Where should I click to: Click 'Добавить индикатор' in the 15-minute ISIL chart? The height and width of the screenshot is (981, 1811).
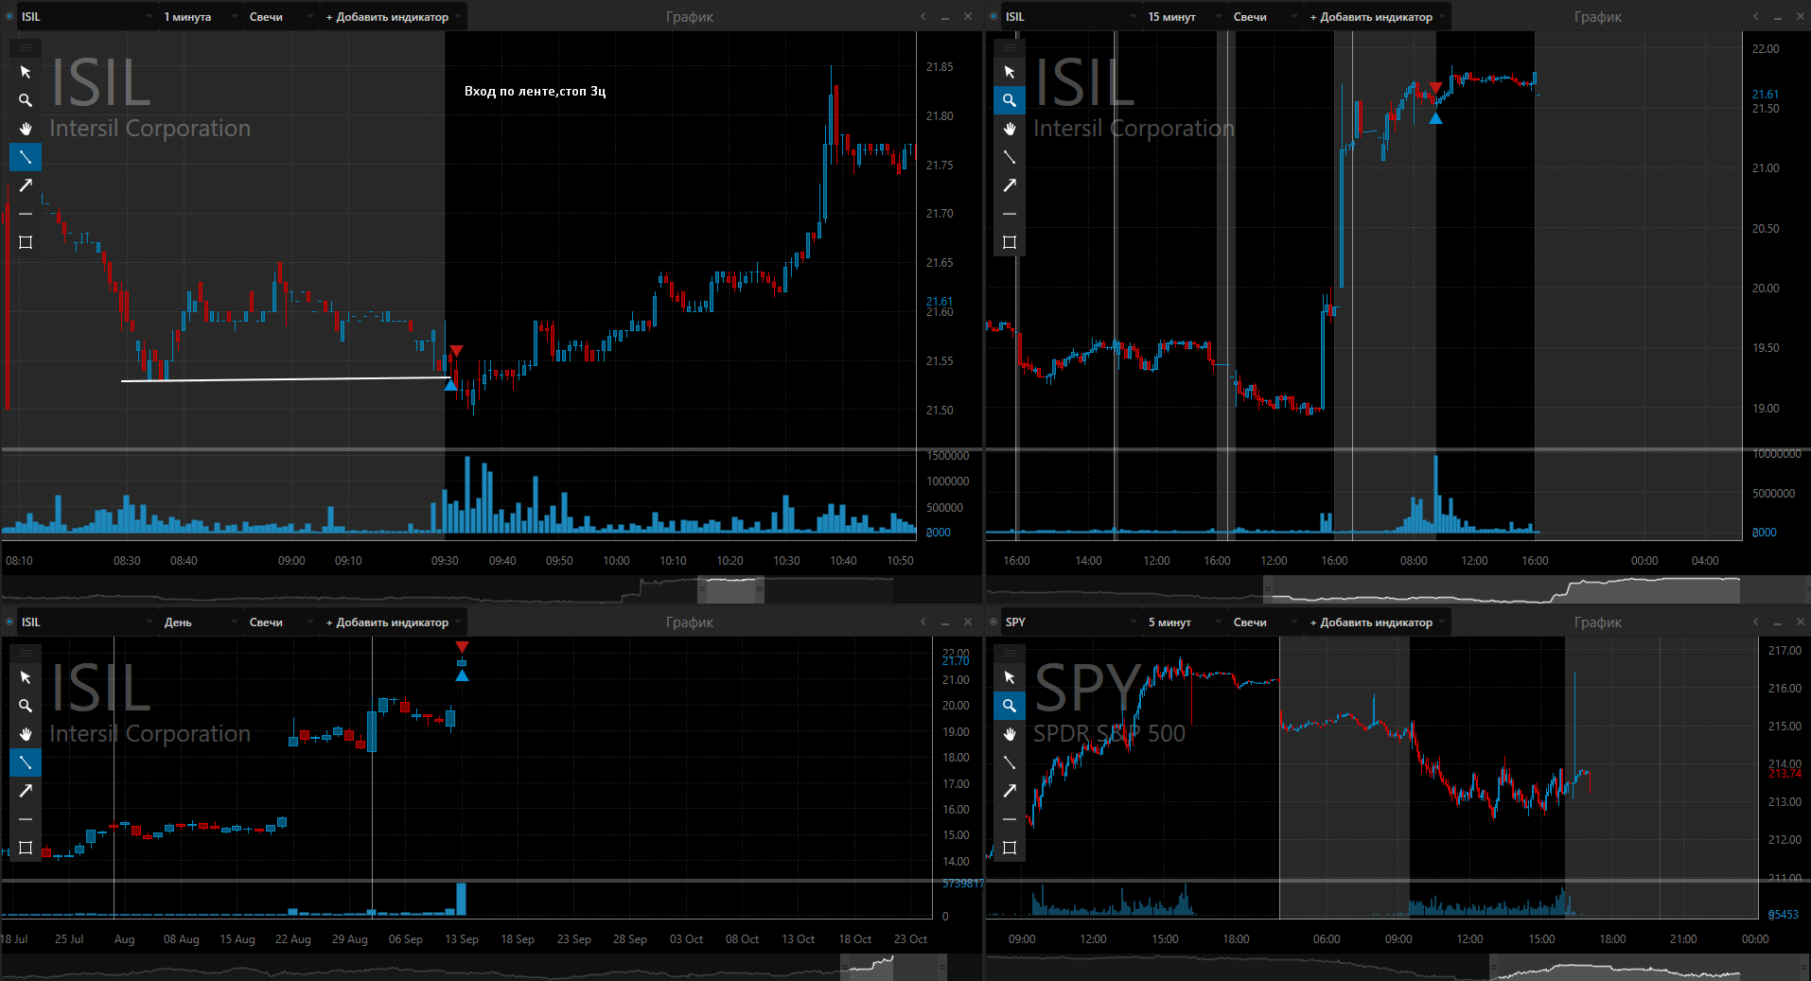tap(1376, 17)
